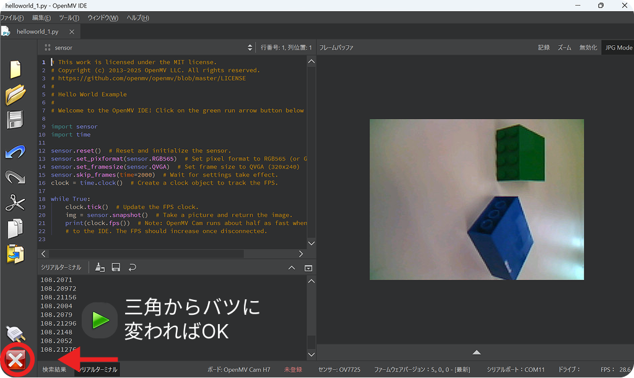
Task: Click the シリアルターミナル panel header label
Action: (61, 268)
